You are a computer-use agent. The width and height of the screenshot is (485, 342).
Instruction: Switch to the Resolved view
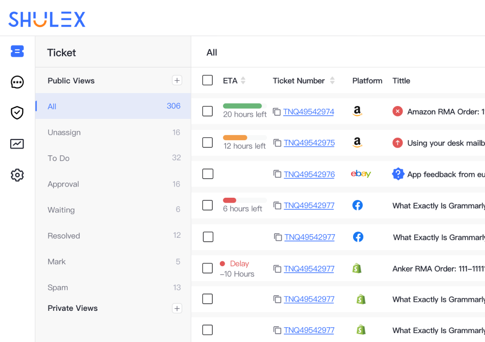[64, 236]
